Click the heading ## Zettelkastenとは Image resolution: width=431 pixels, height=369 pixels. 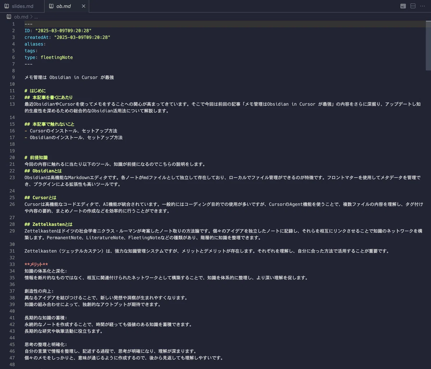(48, 224)
